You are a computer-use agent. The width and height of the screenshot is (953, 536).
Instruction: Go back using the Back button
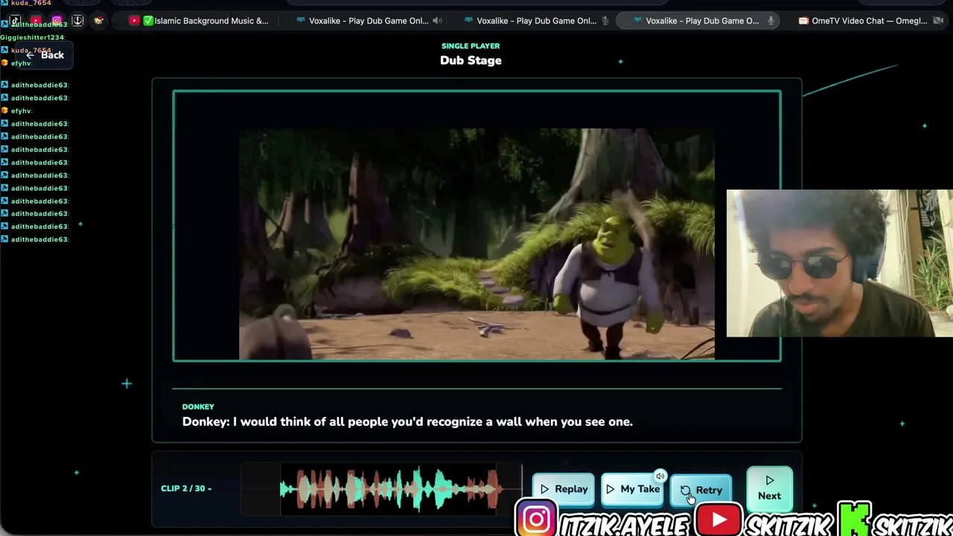45,55
